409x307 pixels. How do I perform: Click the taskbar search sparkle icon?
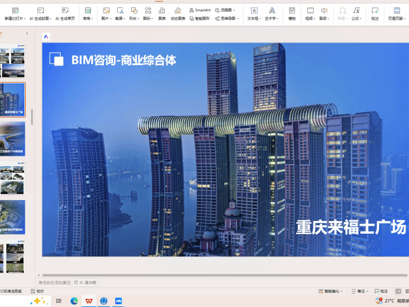(x=39, y=301)
